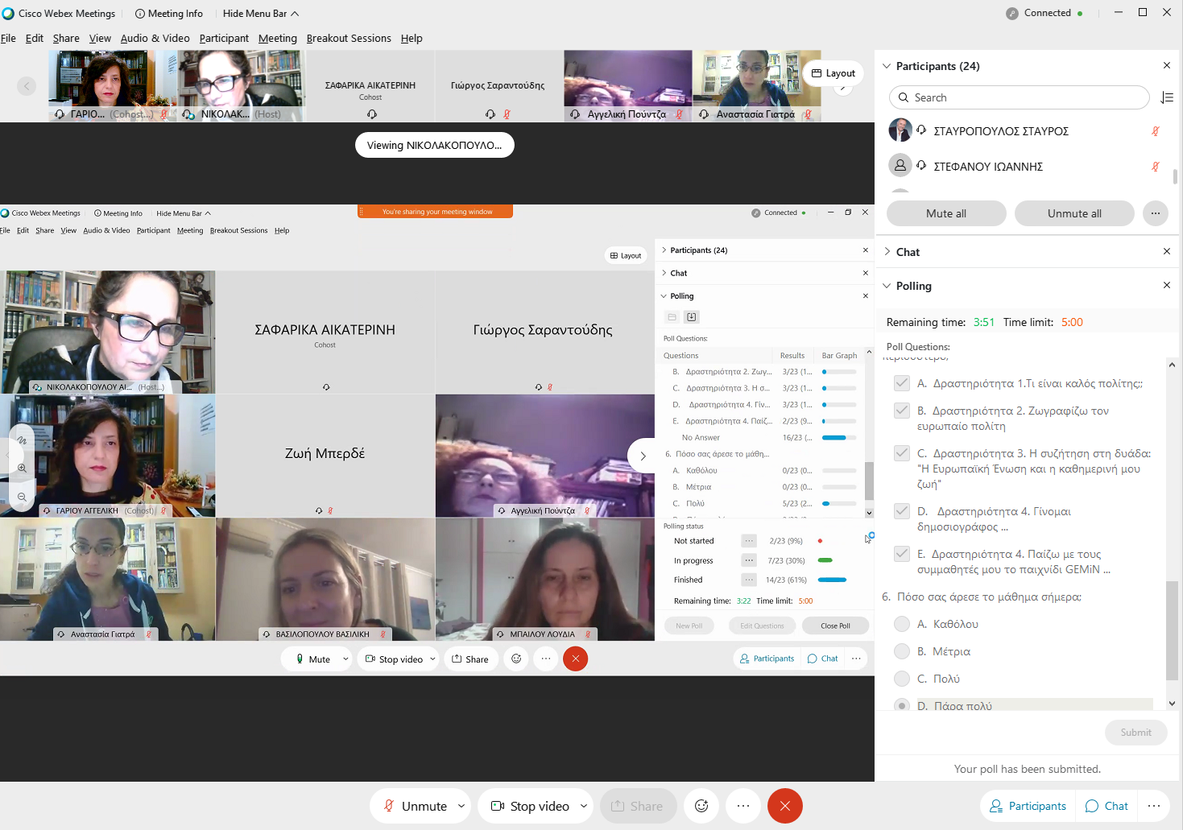Close the Polling panel

coord(1167,285)
